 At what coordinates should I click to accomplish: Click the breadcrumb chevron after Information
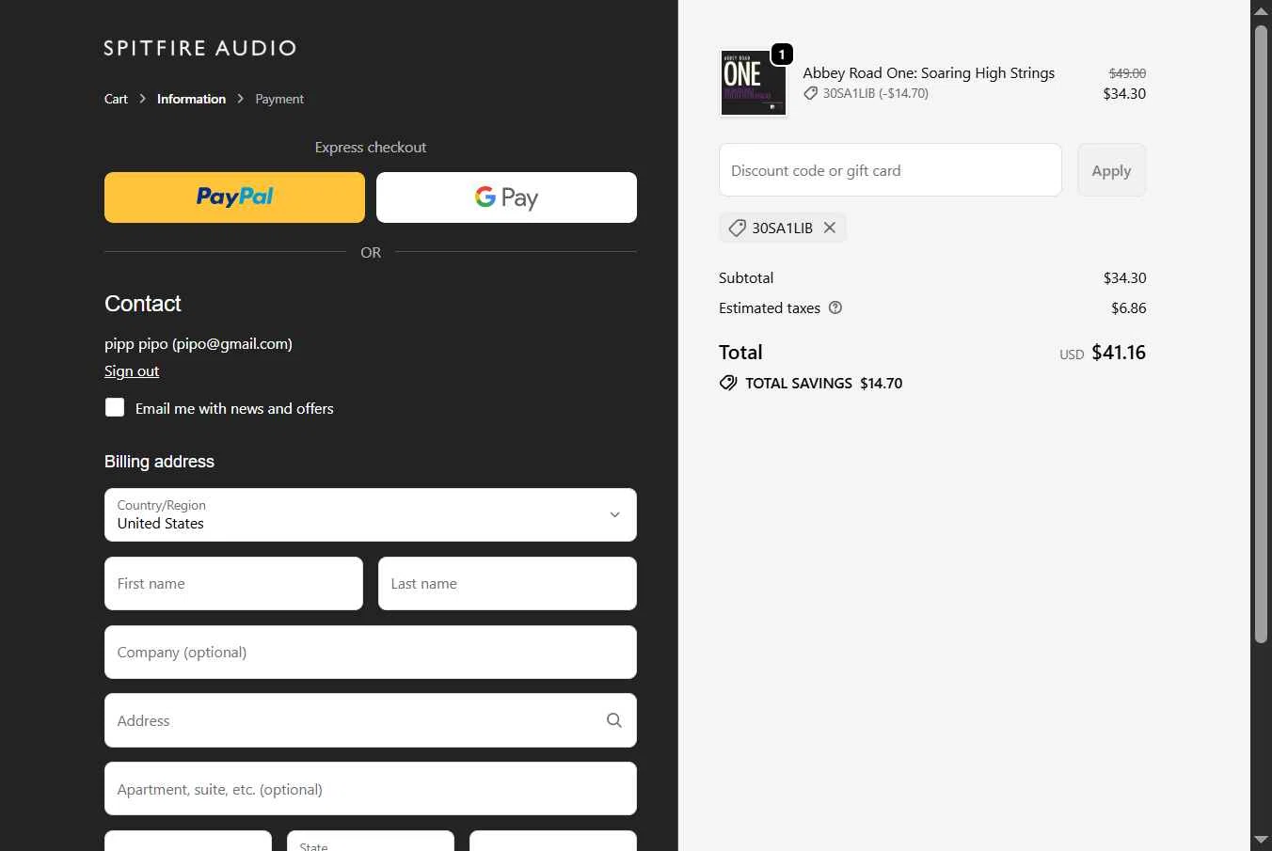tap(241, 99)
